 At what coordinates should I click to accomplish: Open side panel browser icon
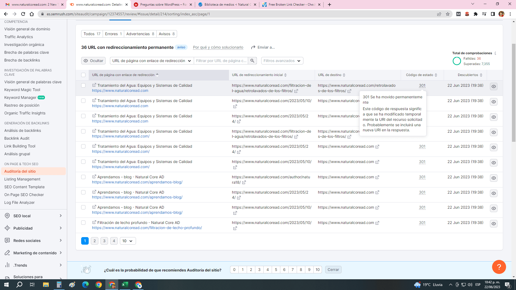pos(493,14)
